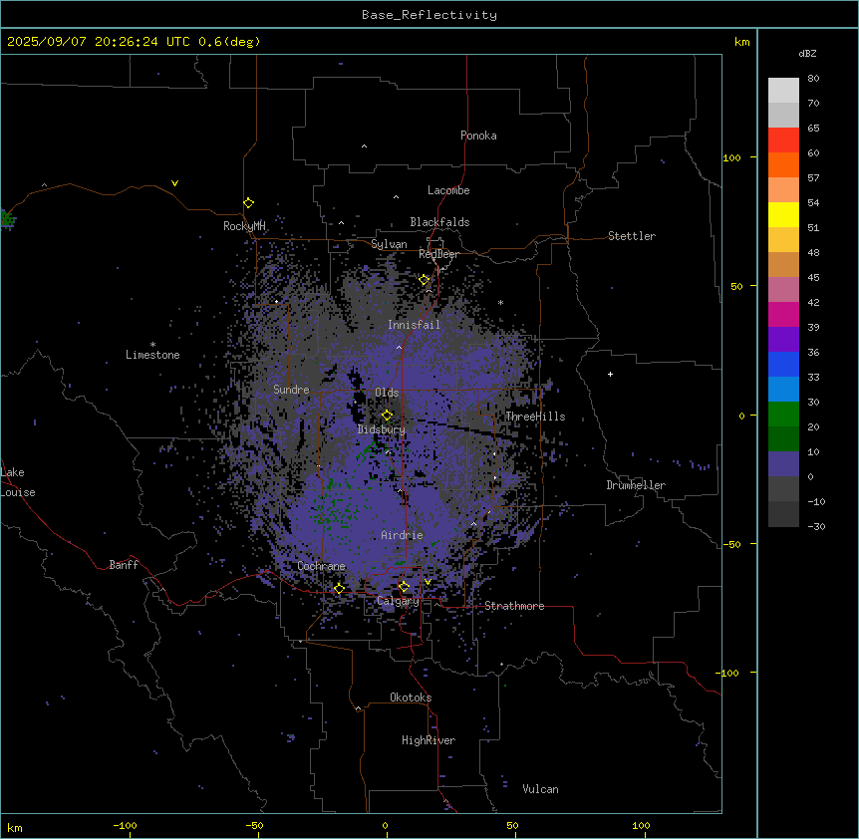The height and width of the screenshot is (839, 859).
Task: Click the magenta 39-42 dBZ legend swatch
Action: tap(783, 314)
